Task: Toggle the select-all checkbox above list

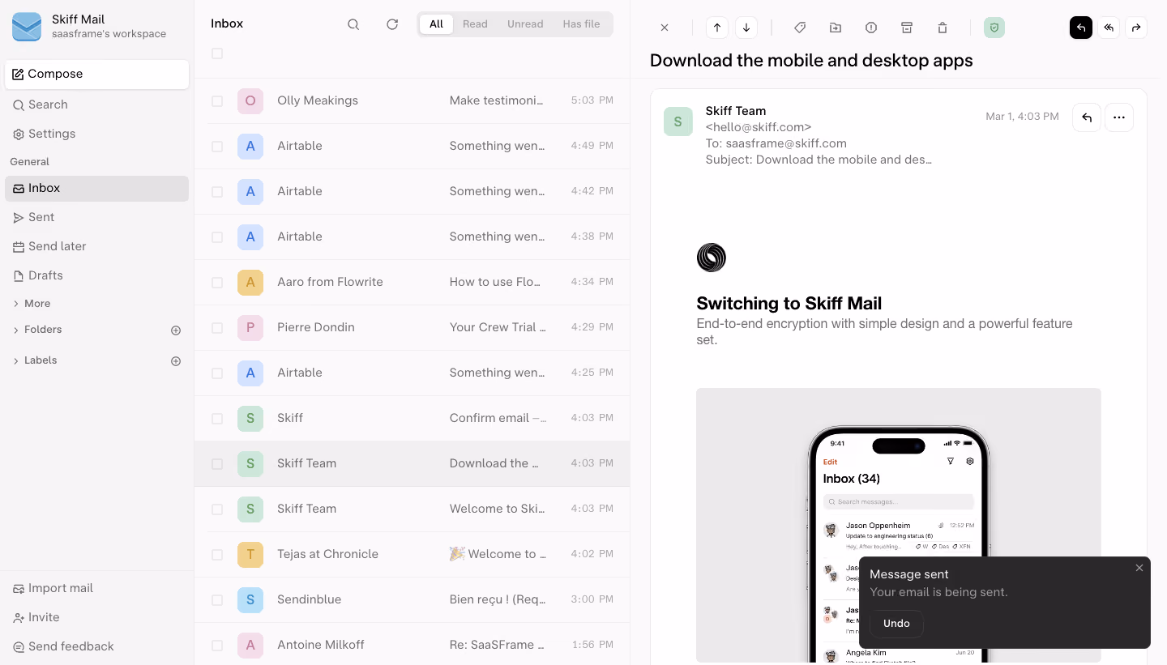Action: pos(217,53)
